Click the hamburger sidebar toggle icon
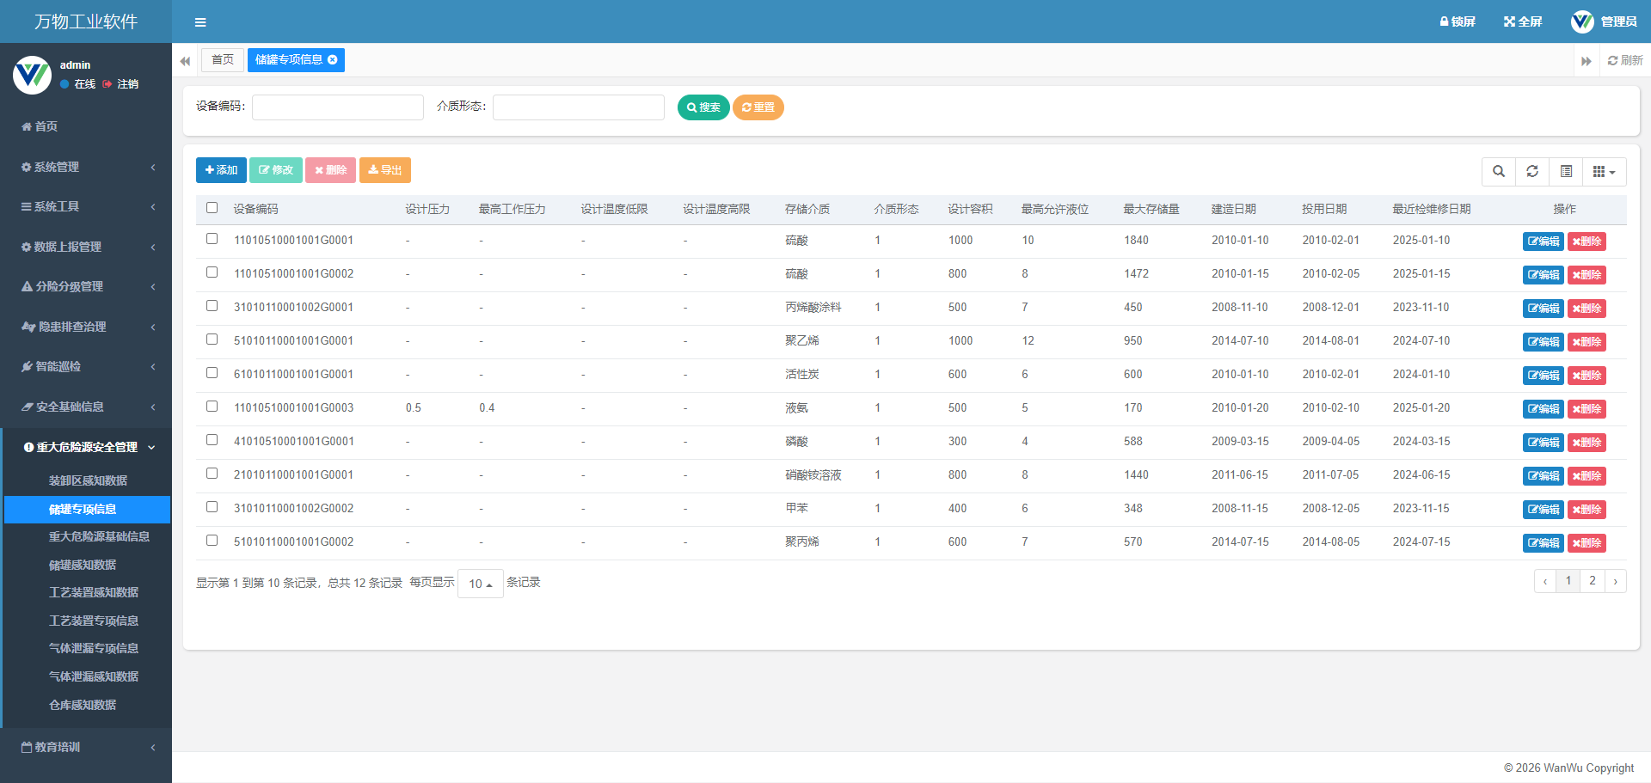 pyautogui.click(x=200, y=22)
